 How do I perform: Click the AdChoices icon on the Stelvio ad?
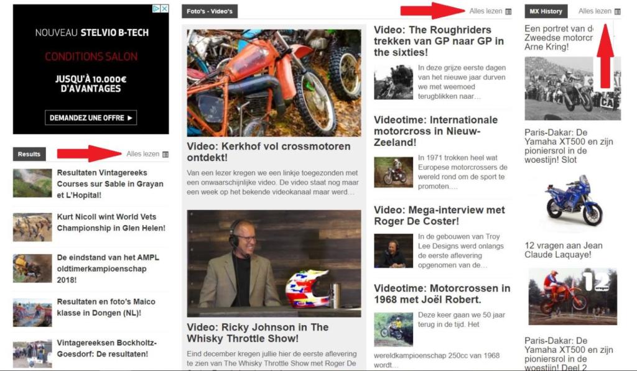(x=156, y=9)
